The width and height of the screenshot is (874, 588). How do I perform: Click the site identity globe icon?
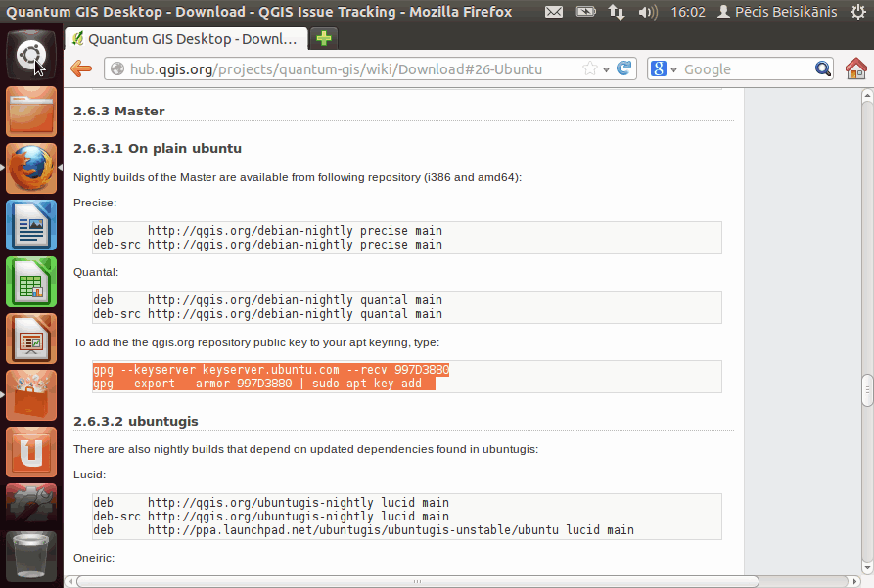[x=117, y=69]
